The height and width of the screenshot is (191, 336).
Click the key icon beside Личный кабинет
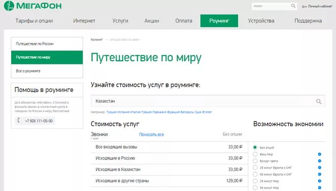[304, 7]
